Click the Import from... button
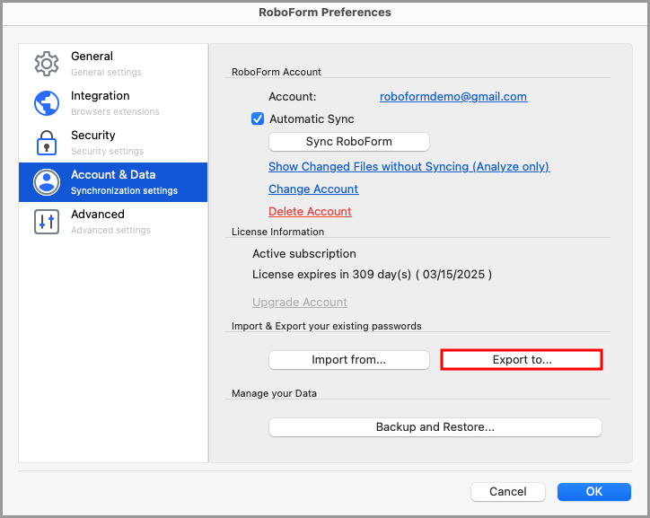 click(x=349, y=360)
